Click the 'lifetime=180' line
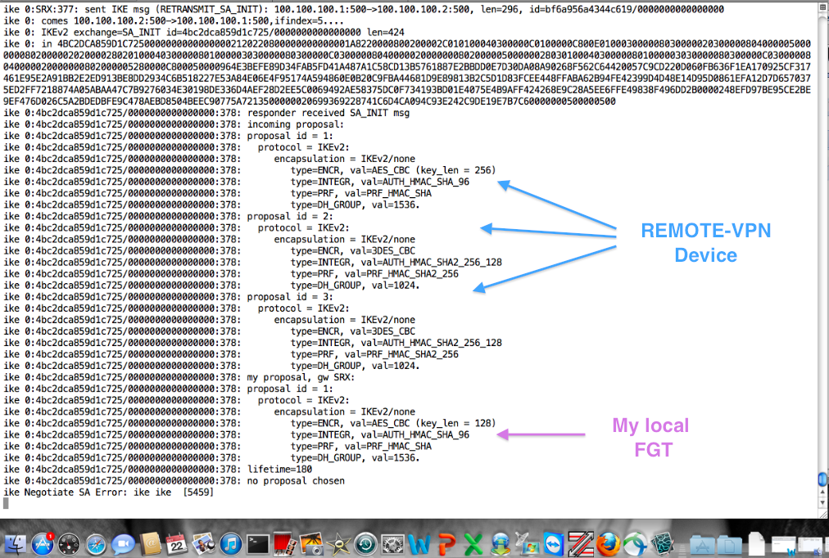The height and width of the screenshot is (558, 829). (x=279, y=470)
